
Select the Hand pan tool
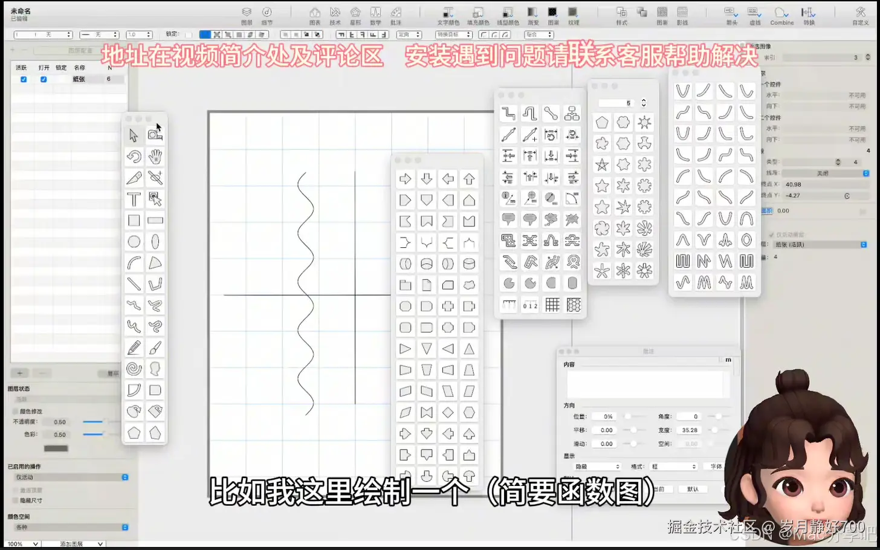click(x=155, y=157)
